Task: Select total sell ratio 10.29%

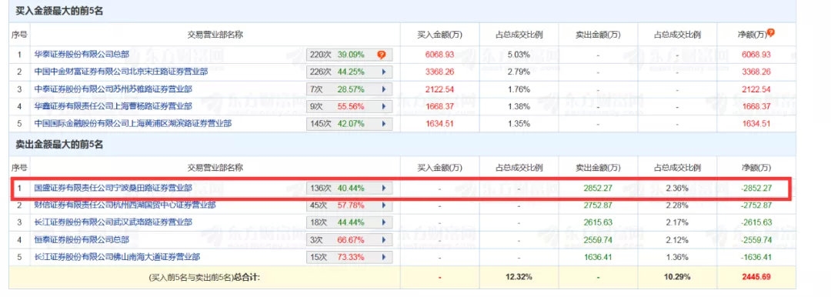Action: click(677, 277)
